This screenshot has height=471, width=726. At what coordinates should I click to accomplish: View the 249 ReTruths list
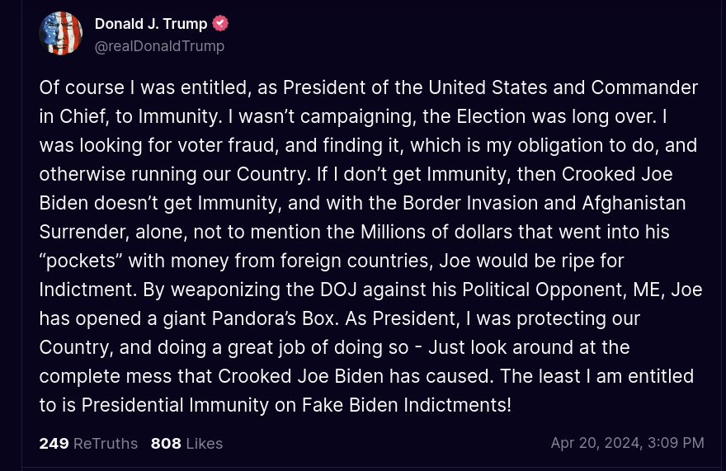click(88, 443)
